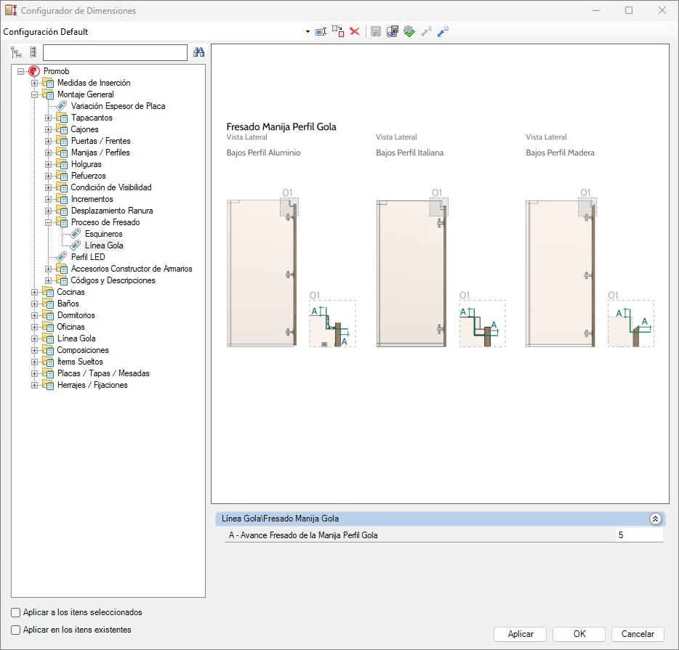Collapse the Fresado Manija Gola section chevron
Viewport: 679px width, 650px height.
point(654,519)
